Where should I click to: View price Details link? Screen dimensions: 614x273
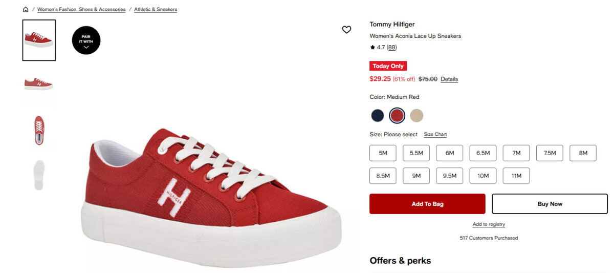click(449, 79)
